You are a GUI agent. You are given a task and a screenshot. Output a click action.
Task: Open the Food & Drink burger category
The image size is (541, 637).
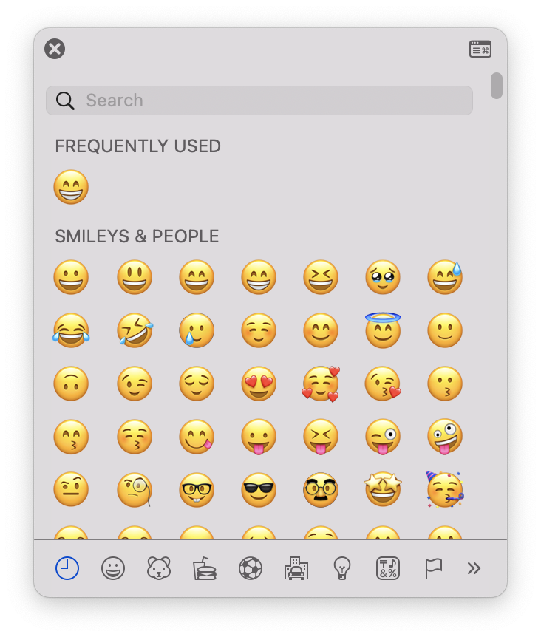click(x=205, y=568)
